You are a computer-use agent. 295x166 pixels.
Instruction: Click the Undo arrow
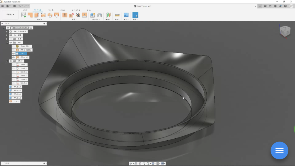pyautogui.click(x=19, y=6)
